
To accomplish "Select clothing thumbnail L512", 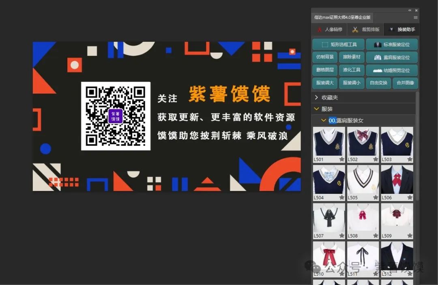I will pos(397,256).
